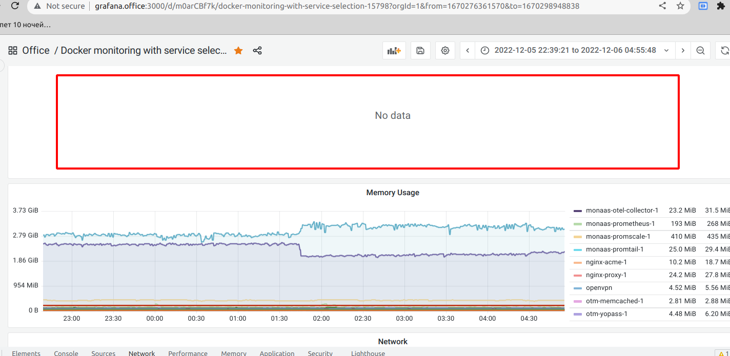Open the Add panel icon
The image size is (730, 356).
tap(394, 50)
